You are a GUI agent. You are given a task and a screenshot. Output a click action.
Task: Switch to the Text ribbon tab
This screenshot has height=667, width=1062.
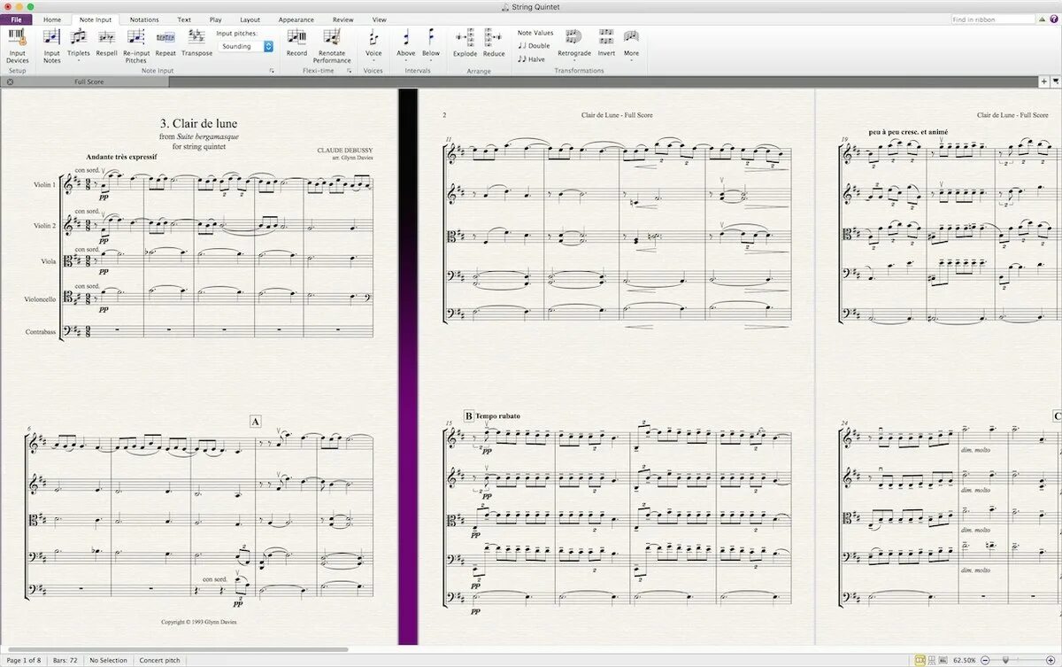184,19
